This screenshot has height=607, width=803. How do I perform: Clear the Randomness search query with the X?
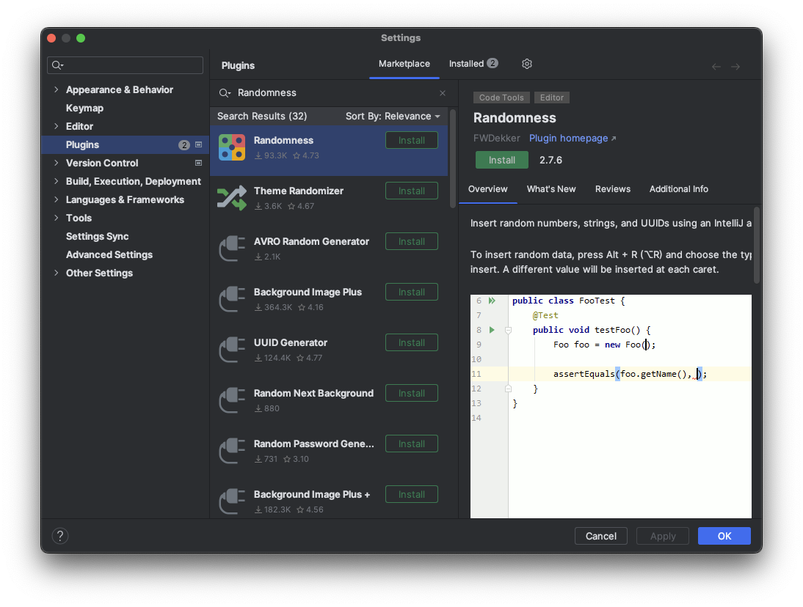[x=443, y=93]
